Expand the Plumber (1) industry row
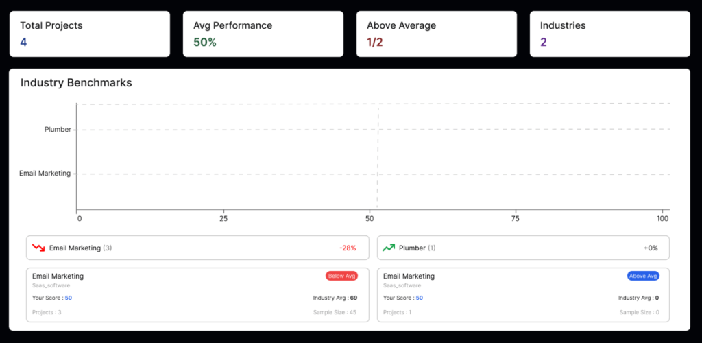Viewport: 702px width, 343px height. 523,248
